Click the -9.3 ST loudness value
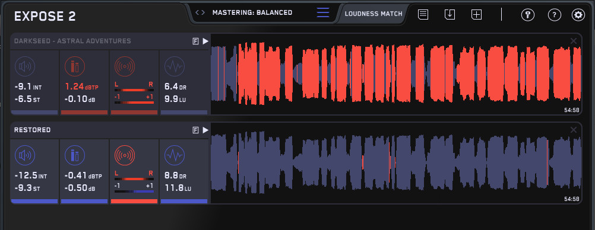This screenshot has height=230, width=595. [x=27, y=189]
